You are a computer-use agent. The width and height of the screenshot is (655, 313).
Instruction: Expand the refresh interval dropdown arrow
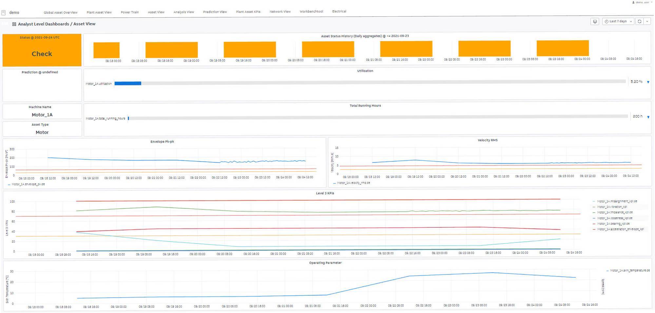(x=647, y=22)
